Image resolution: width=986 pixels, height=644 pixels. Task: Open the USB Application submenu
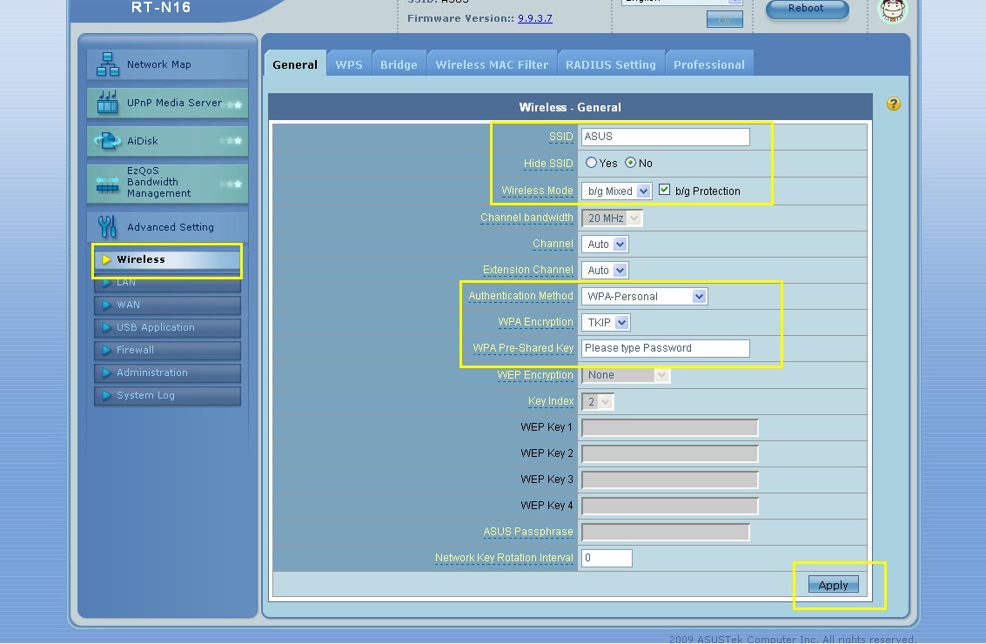(167, 327)
